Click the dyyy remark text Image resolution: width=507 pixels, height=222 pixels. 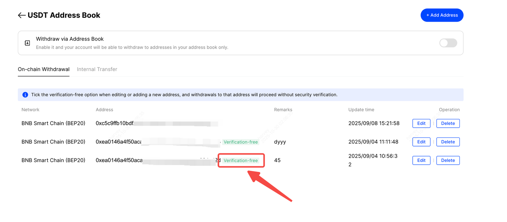[x=280, y=142]
